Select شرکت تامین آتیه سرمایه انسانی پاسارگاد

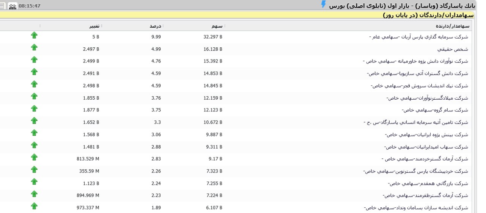point(416,122)
